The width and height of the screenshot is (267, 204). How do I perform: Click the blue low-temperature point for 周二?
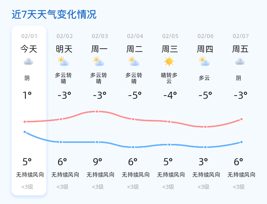(133, 147)
